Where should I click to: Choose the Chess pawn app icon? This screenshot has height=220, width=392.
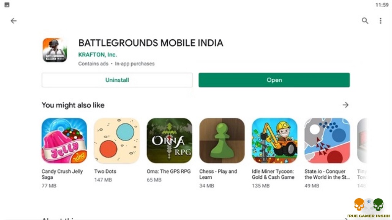tap(222, 141)
